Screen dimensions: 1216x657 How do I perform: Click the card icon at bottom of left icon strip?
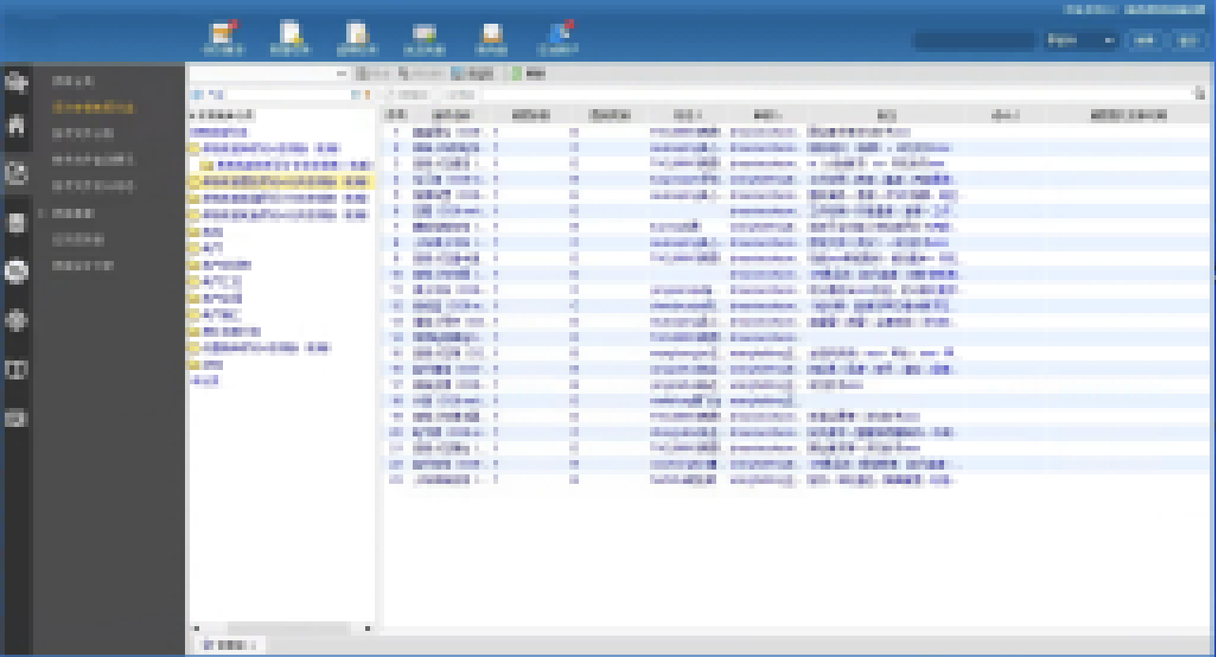coord(17,418)
